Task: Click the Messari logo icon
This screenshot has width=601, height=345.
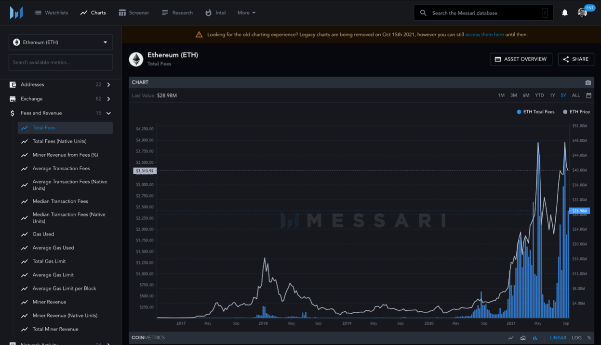Action: point(16,13)
